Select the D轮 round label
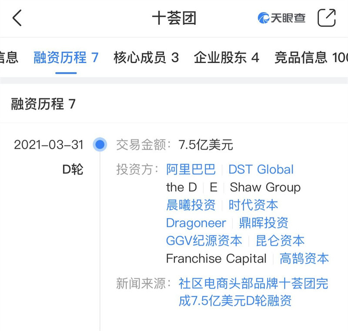Image resolution: width=348 pixels, height=331 pixels. click(73, 170)
